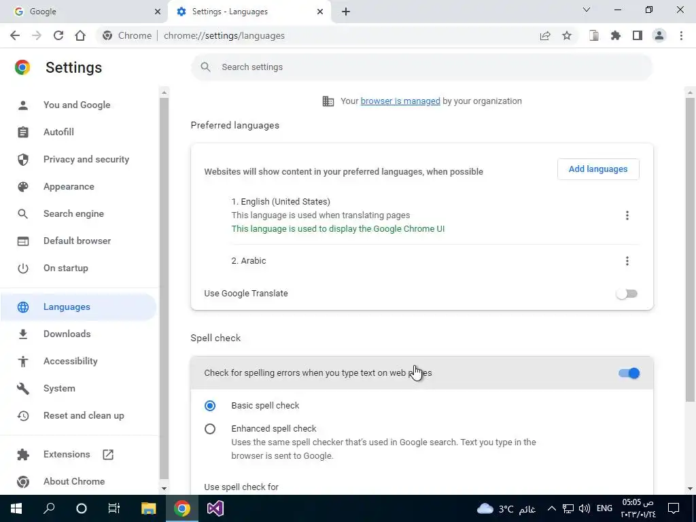Open Visual Studio from the taskbar

[215, 508]
